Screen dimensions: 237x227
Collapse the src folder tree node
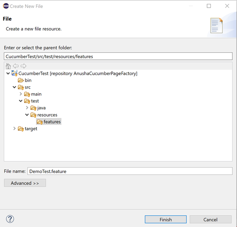point(15,87)
